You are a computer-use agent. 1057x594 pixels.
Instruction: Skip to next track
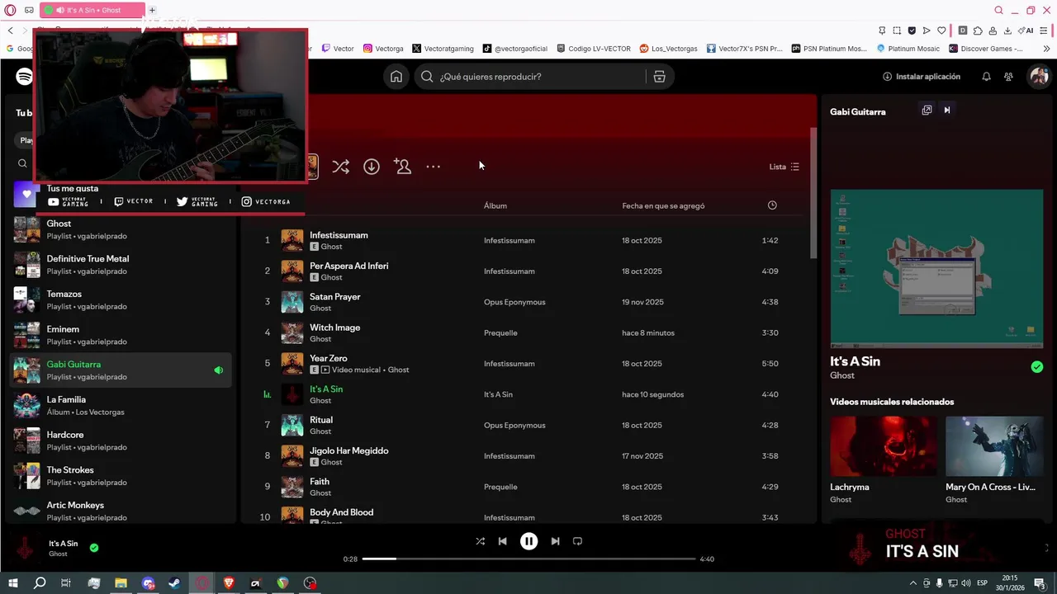(555, 541)
